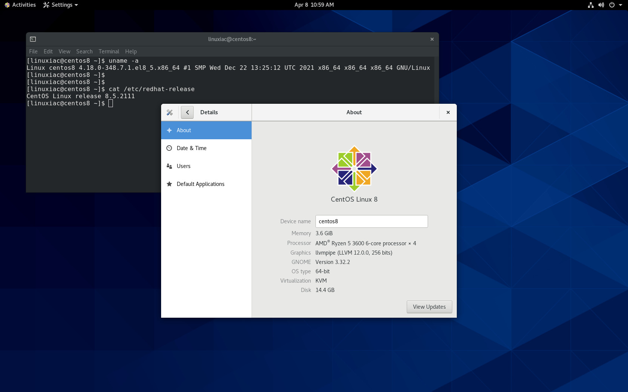This screenshot has height=392, width=628.
Task: Click virtualization value 'KVM'
Action: [321, 281]
